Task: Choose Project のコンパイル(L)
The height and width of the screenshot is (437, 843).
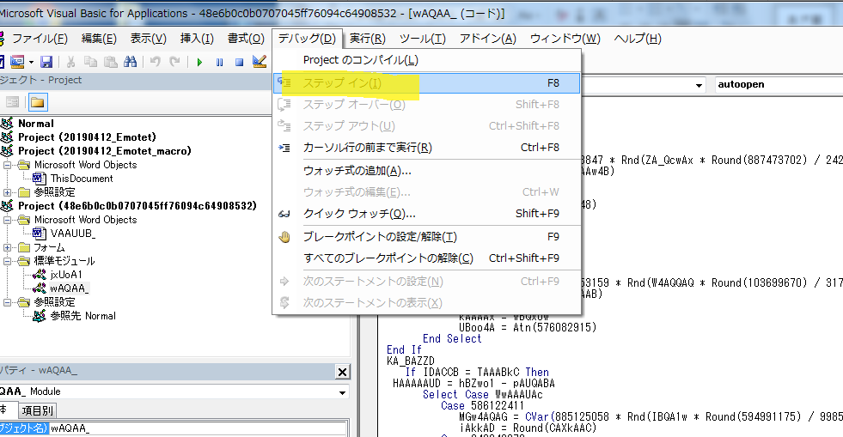Action: click(427, 60)
